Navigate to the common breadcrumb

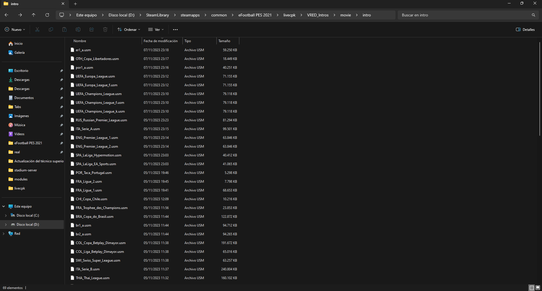pos(219,15)
